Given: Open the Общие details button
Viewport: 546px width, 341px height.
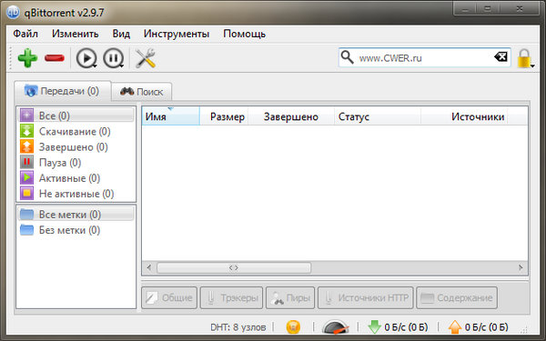Looking at the screenshot, I should pyautogui.click(x=169, y=298).
